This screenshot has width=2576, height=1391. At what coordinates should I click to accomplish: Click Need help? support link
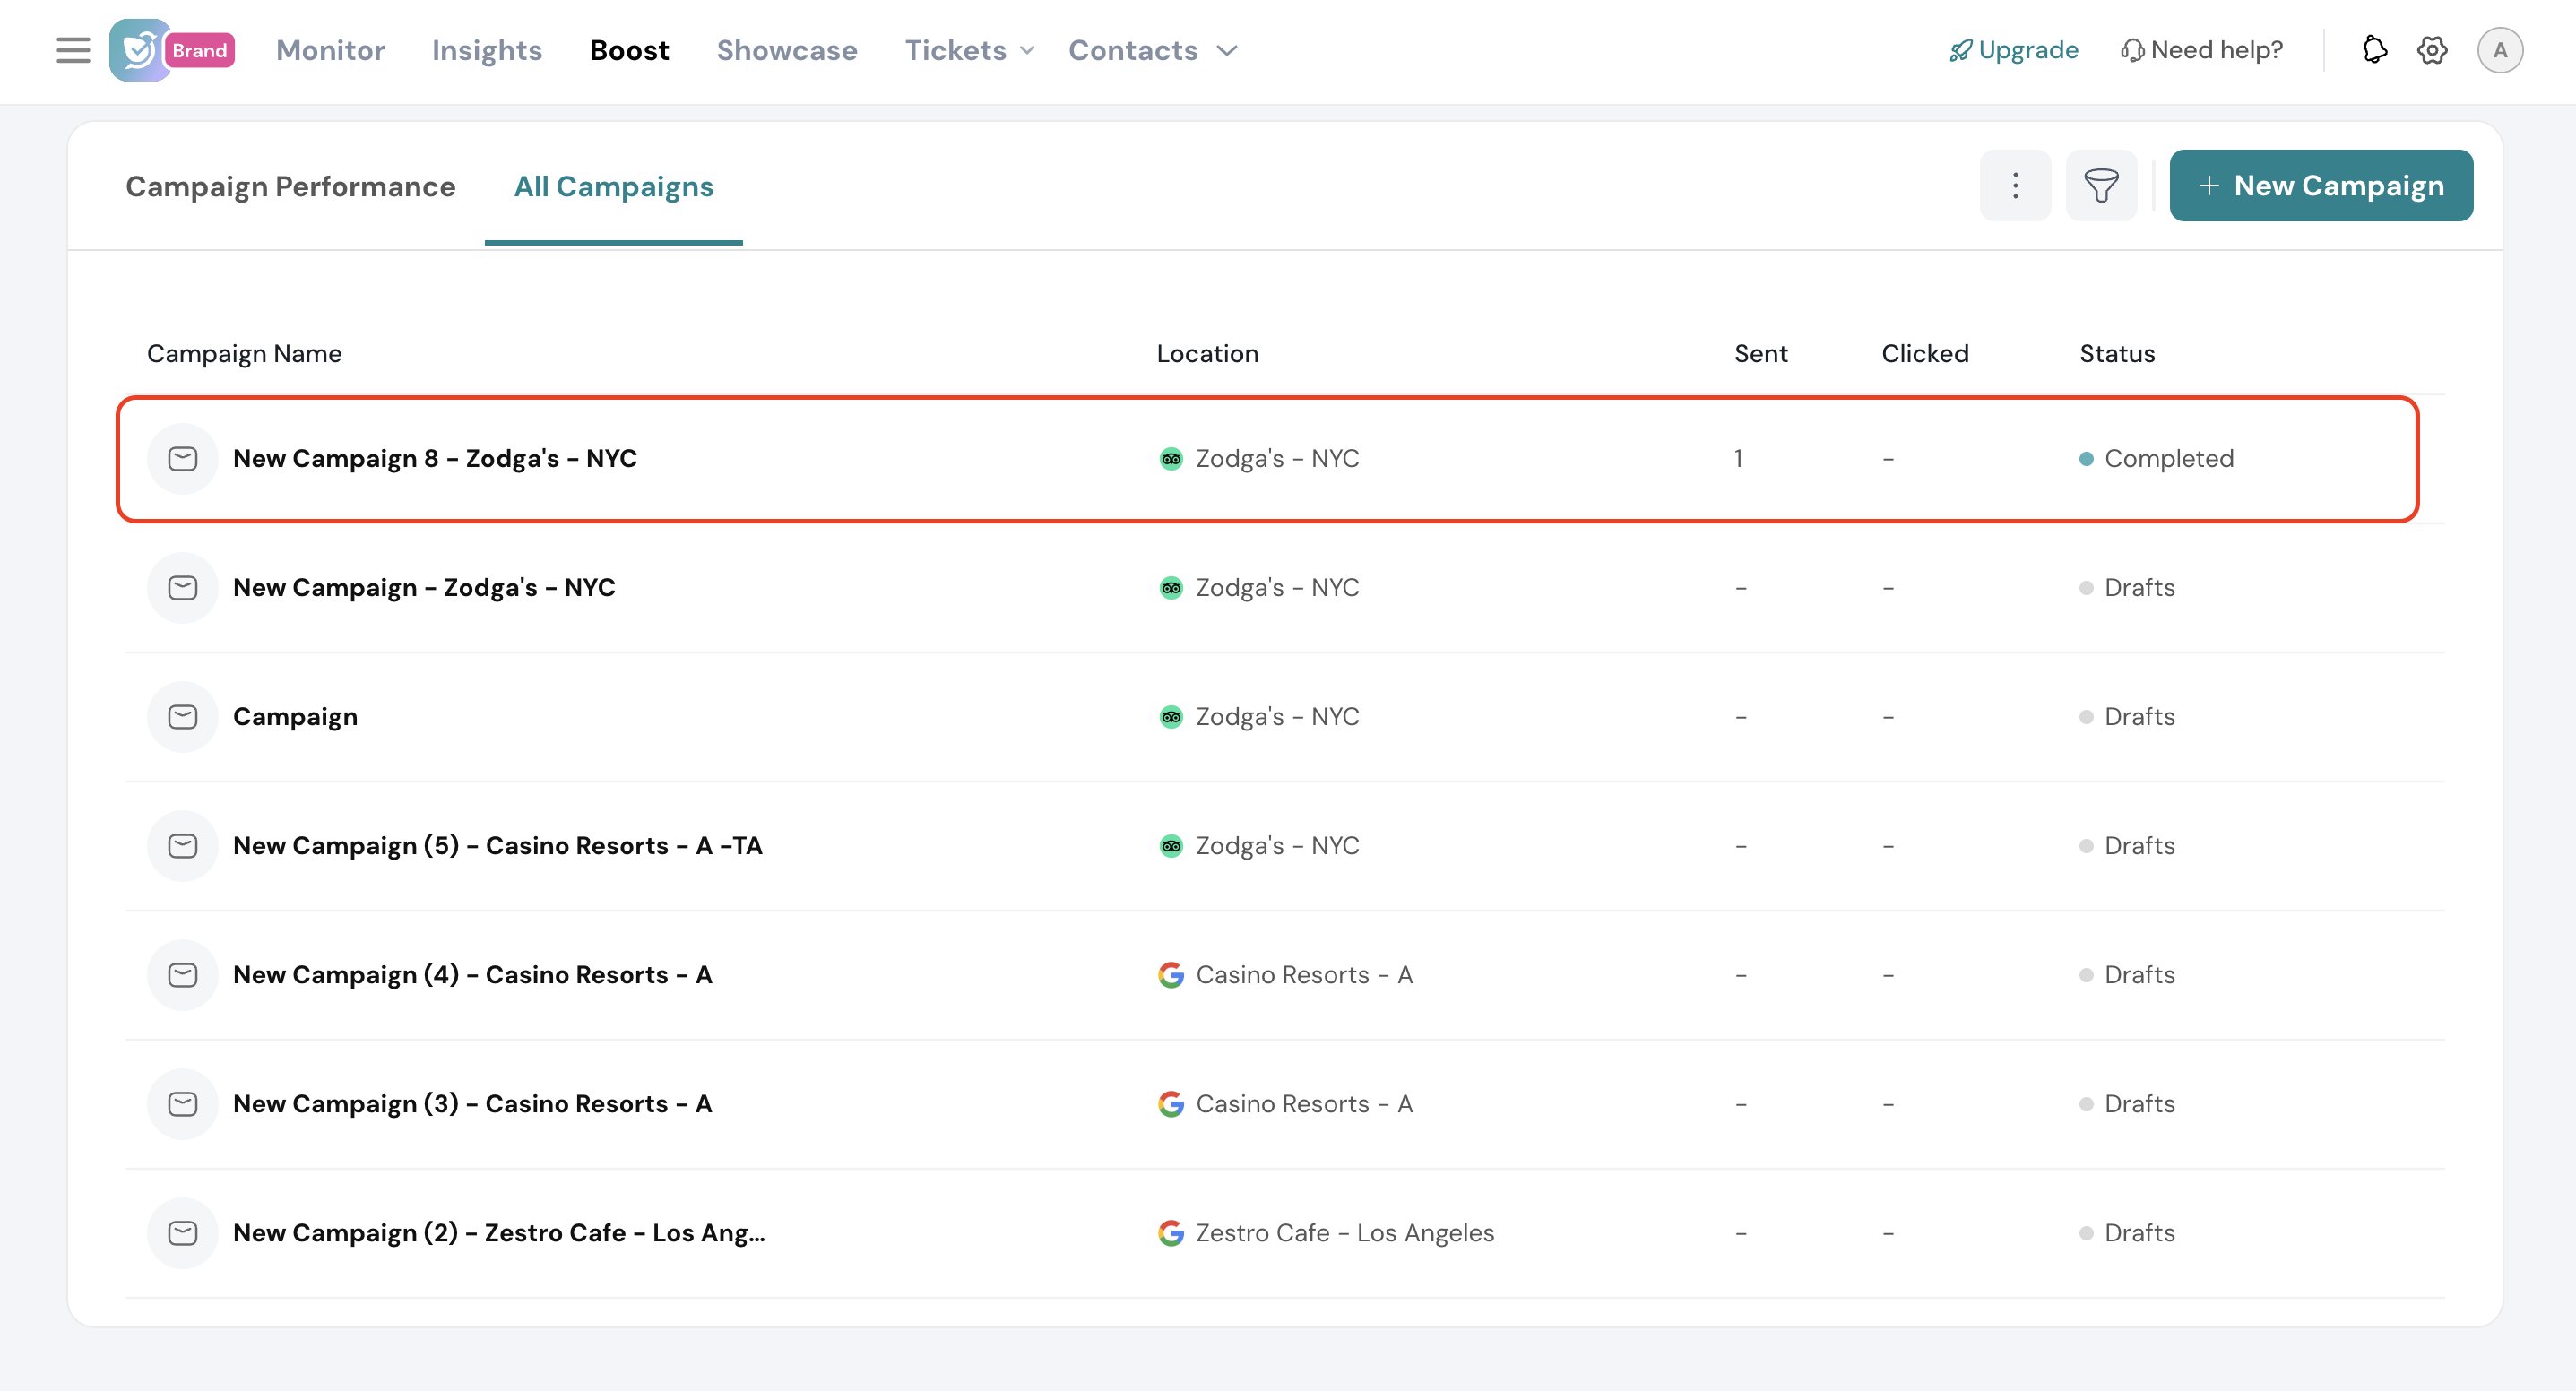[2202, 50]
